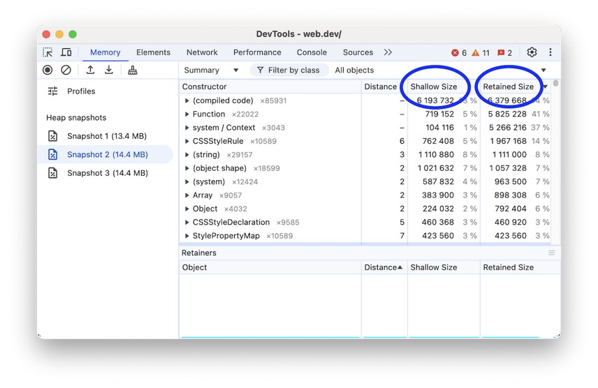Screen dimensions: 598x388
Task: Click the load profile upload icon
Action: pyautogui.click(x=90, y=70)
